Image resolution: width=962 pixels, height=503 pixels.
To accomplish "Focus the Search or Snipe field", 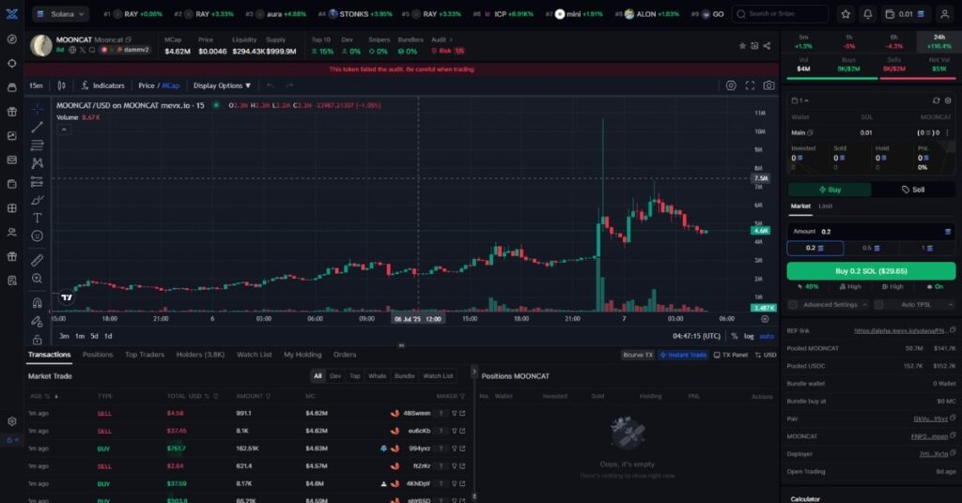I will 779,13.
